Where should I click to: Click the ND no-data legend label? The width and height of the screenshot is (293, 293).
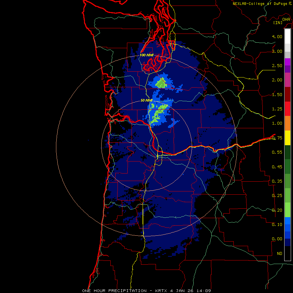(280, 254)
